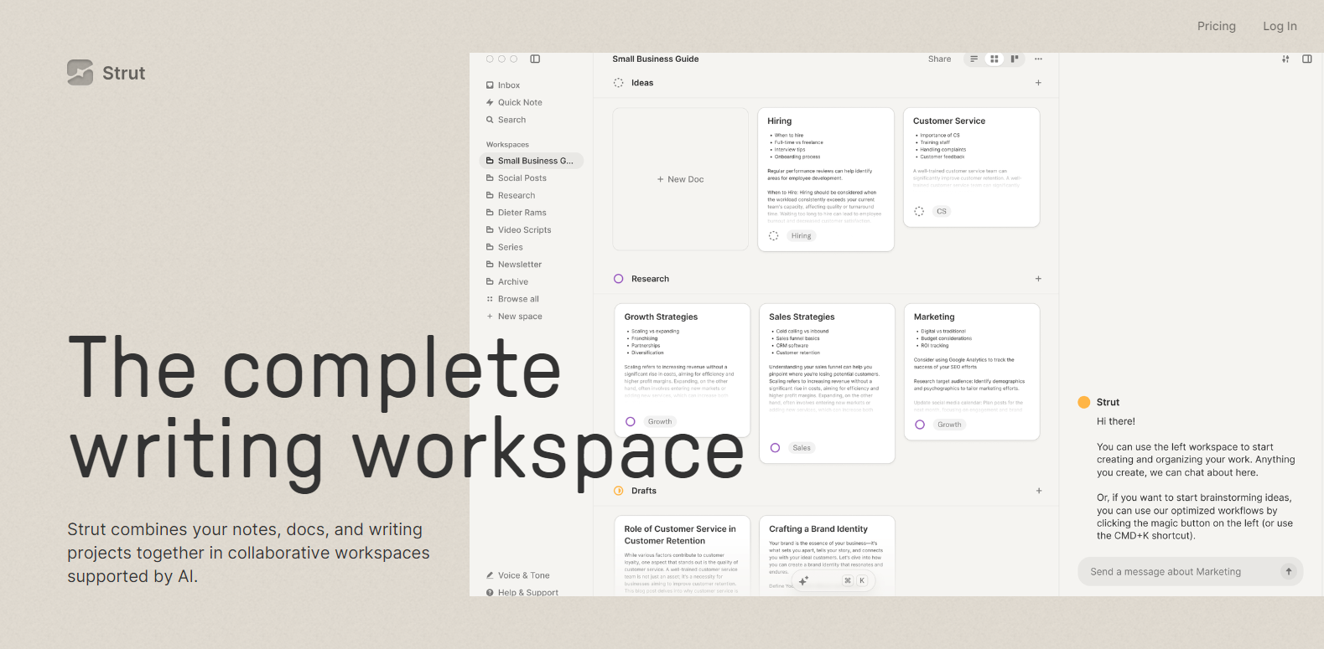Image resolution: width=1324 pixels, height=649 pixels.
Task: Click the Strut logo icon
Action: point(80,73)
